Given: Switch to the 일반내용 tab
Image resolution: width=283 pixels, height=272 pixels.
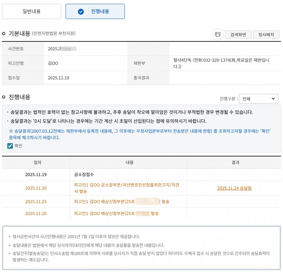Looking at the screenshot, I should [32, 11].
